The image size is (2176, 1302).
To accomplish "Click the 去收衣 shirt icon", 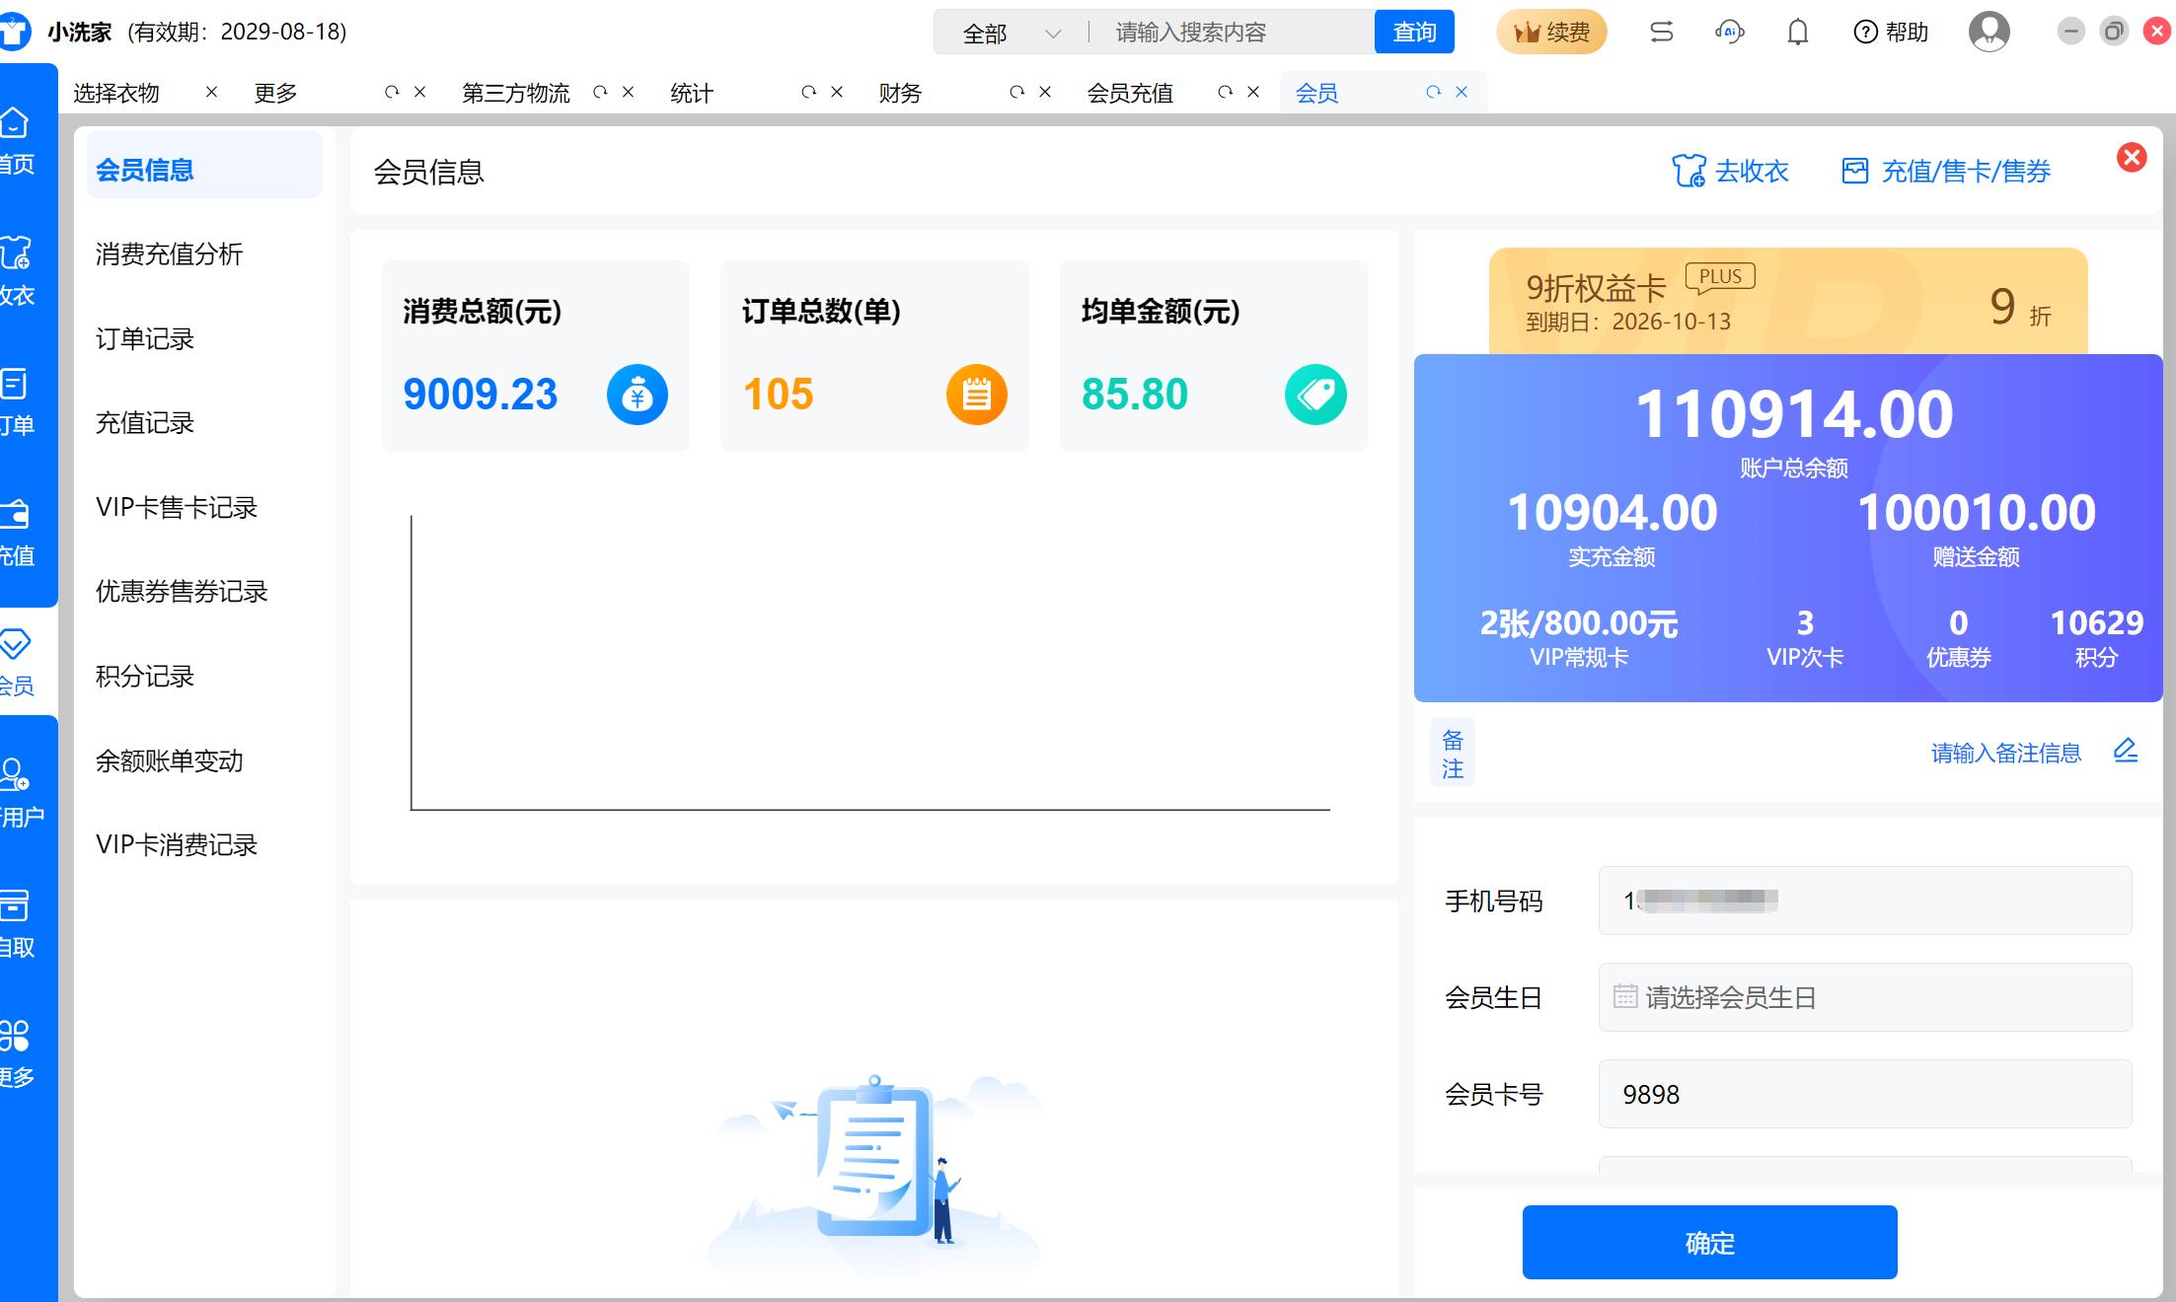I will tap(1688, 171).
